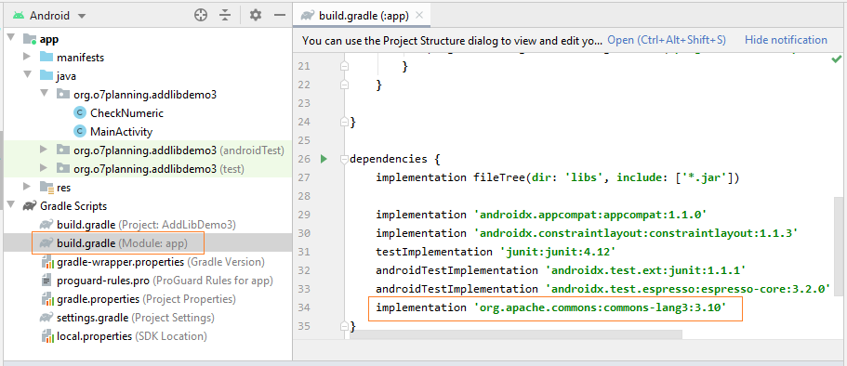This screenshot has width=847, height=366.
Task: Expand the res folder
Action: pyautogui.click(x=26, y=187)
